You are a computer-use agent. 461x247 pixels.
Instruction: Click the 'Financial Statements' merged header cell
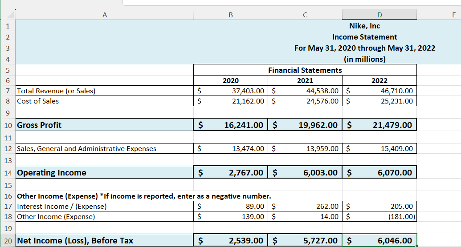(x=305, y=70)
